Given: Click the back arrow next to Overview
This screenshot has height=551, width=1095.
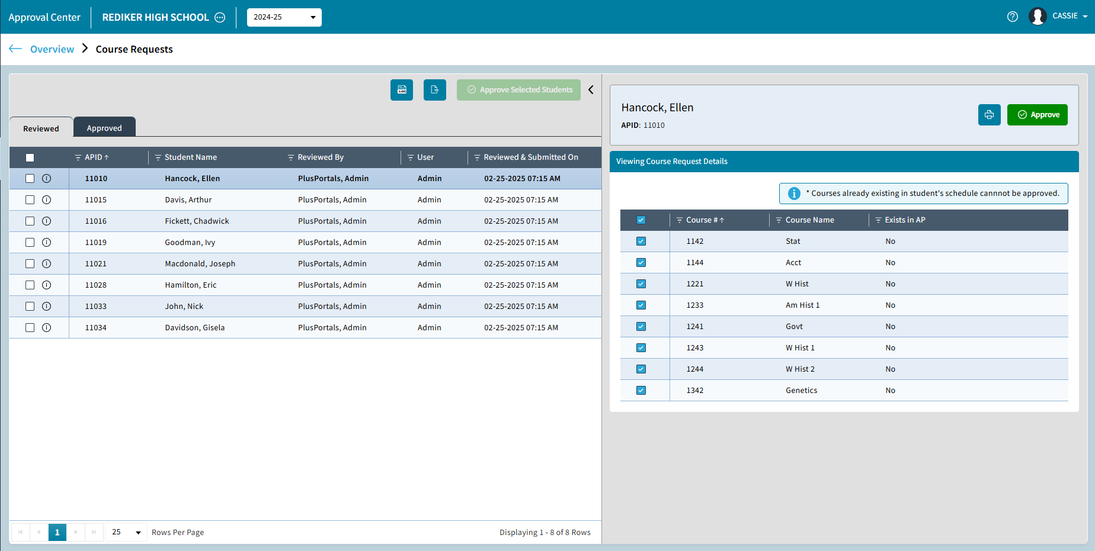Looking at the screenshot, I should click(x=15, y=49).
